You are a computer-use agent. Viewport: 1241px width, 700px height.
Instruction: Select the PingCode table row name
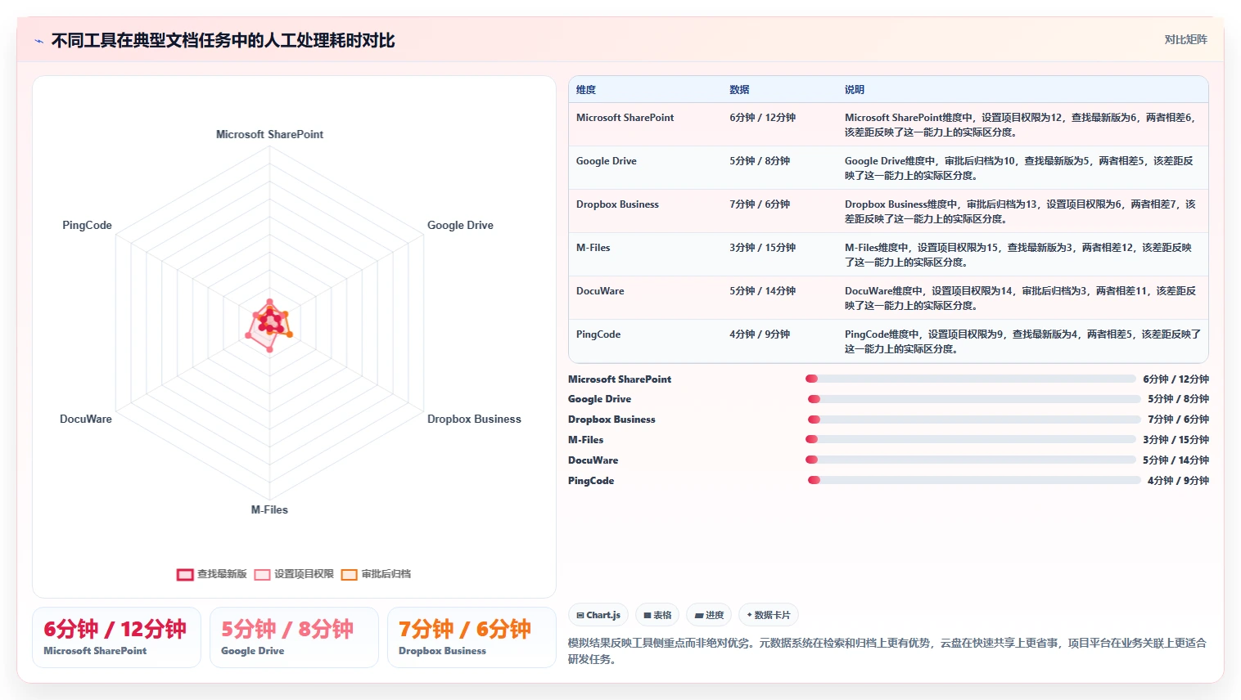click(598, 334)
